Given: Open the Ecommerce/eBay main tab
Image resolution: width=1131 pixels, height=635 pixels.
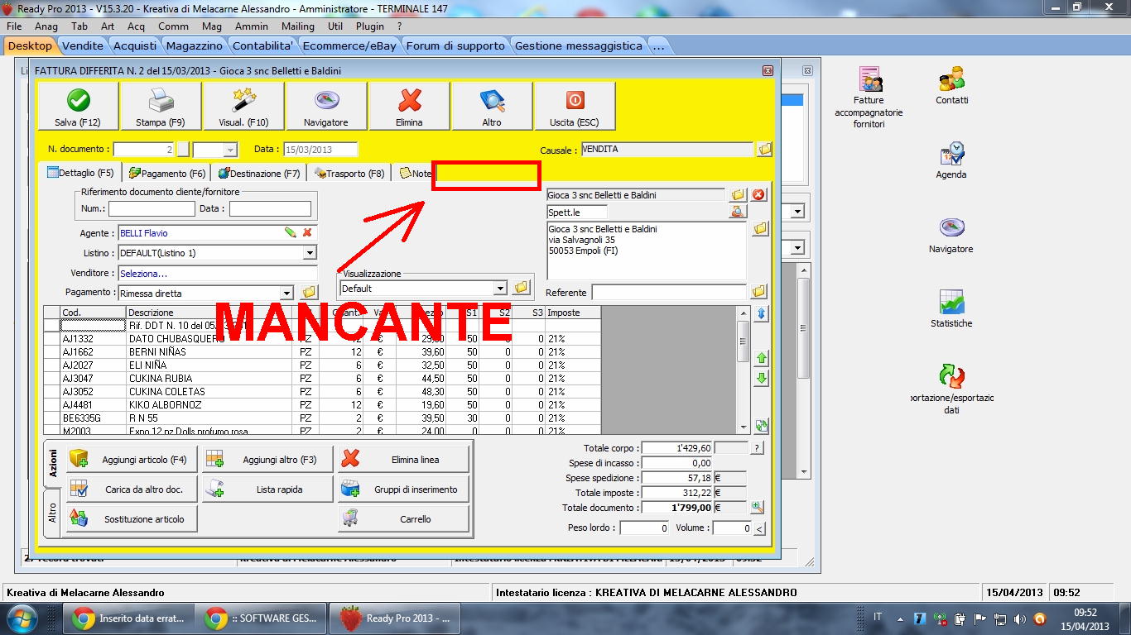Looking at the screenshot, I should 349,45.
